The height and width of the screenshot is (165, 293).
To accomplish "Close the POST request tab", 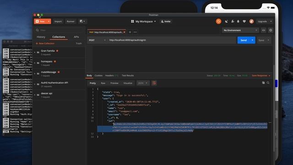I will tap(124, 32).
